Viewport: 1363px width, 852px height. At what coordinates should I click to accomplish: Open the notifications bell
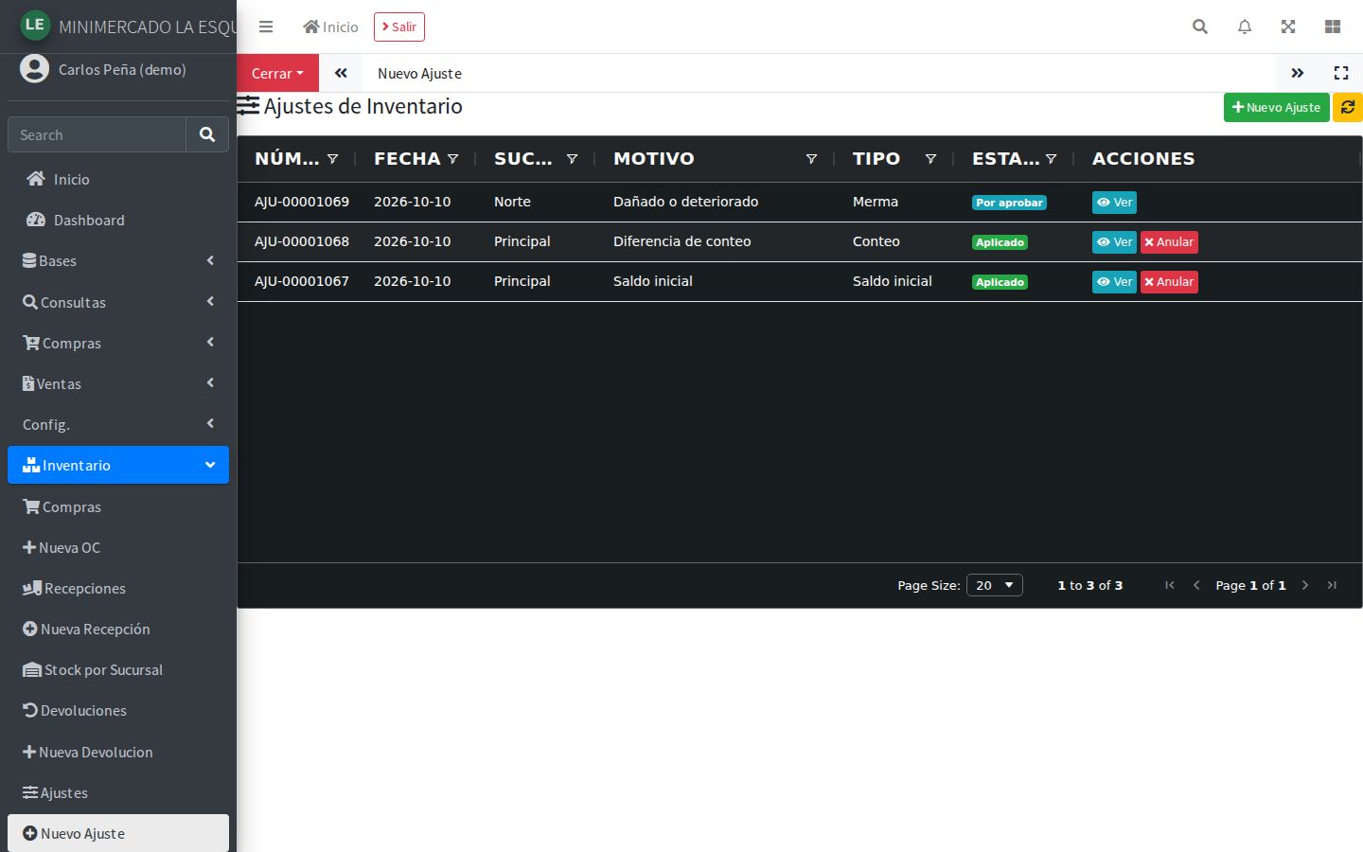coord(1245,27)
